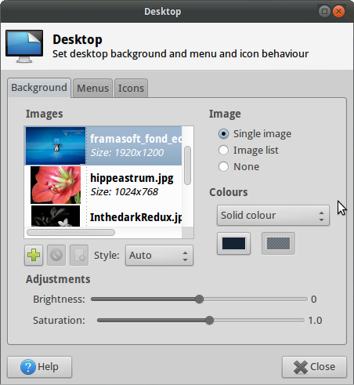The height and width of the screenshot is (385, 354).
Task: Click the X icon on Close button
Action: pyautogui.click(x=301, y=367)
